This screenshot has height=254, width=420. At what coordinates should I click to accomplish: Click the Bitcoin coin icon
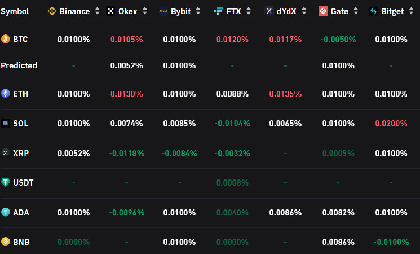[x=6, y=40]
